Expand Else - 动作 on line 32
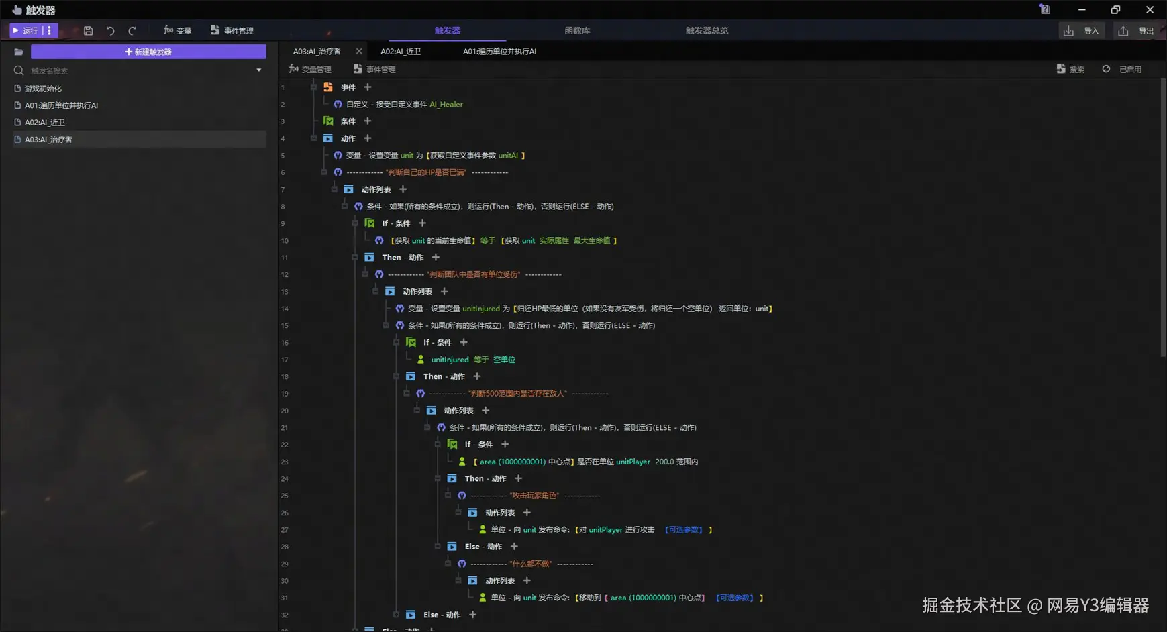Viewport: 1167px width, 632px height. point(397,615)
